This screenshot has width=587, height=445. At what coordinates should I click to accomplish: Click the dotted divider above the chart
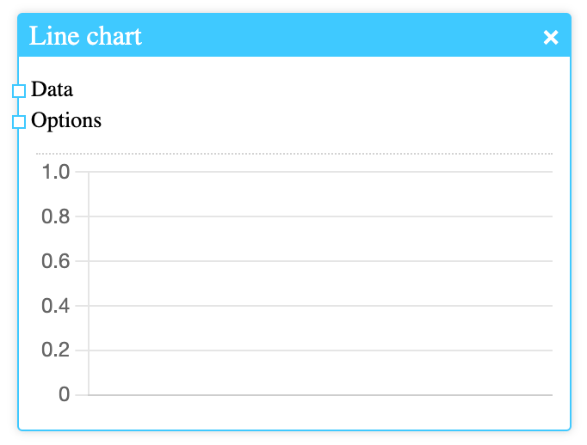(x=294, y=154)
